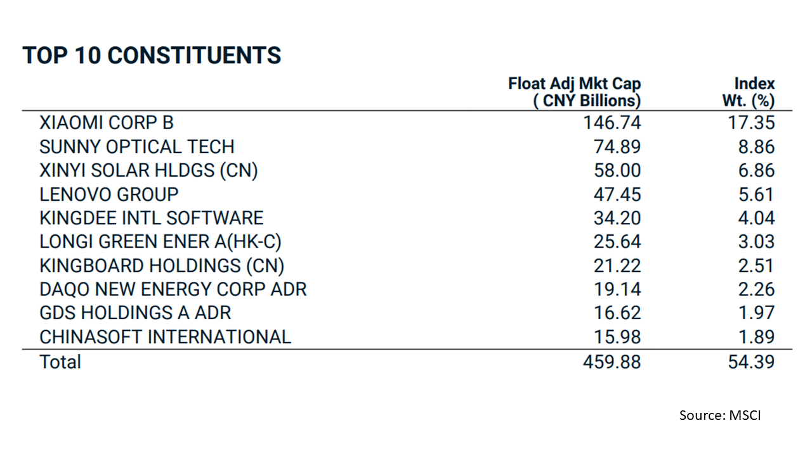
Task: Select LONGI GREEN ENER A(HK-C) row
Action: click(x=160, y=242)
